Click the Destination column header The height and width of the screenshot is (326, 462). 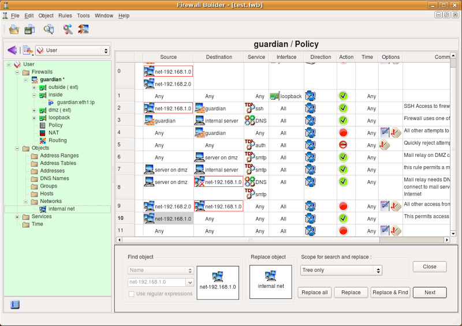point(219,57)
